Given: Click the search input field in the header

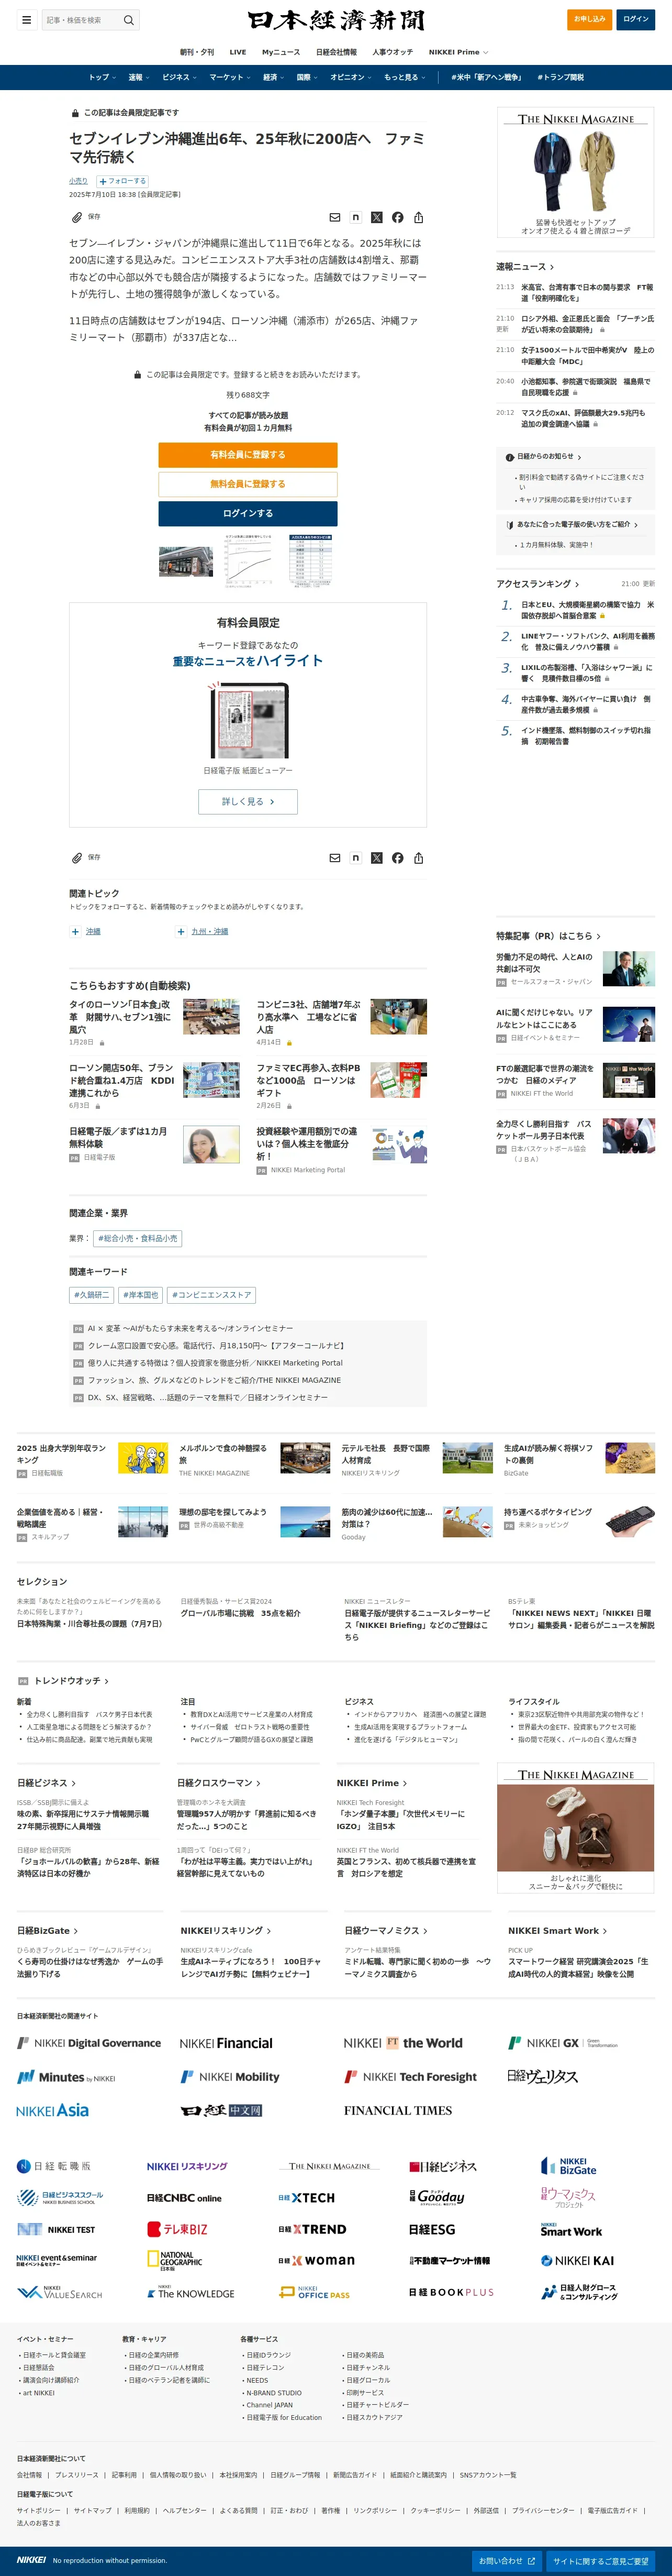Looking at the screenshot, I should (81, 20).
